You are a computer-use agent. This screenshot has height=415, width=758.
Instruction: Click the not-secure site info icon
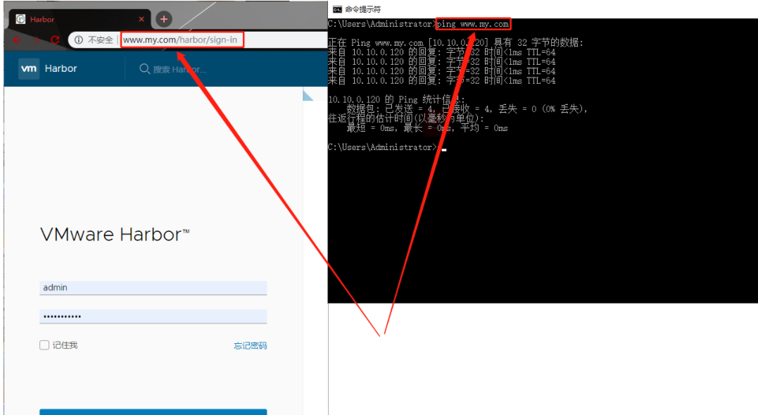click(x=78, y=39)
